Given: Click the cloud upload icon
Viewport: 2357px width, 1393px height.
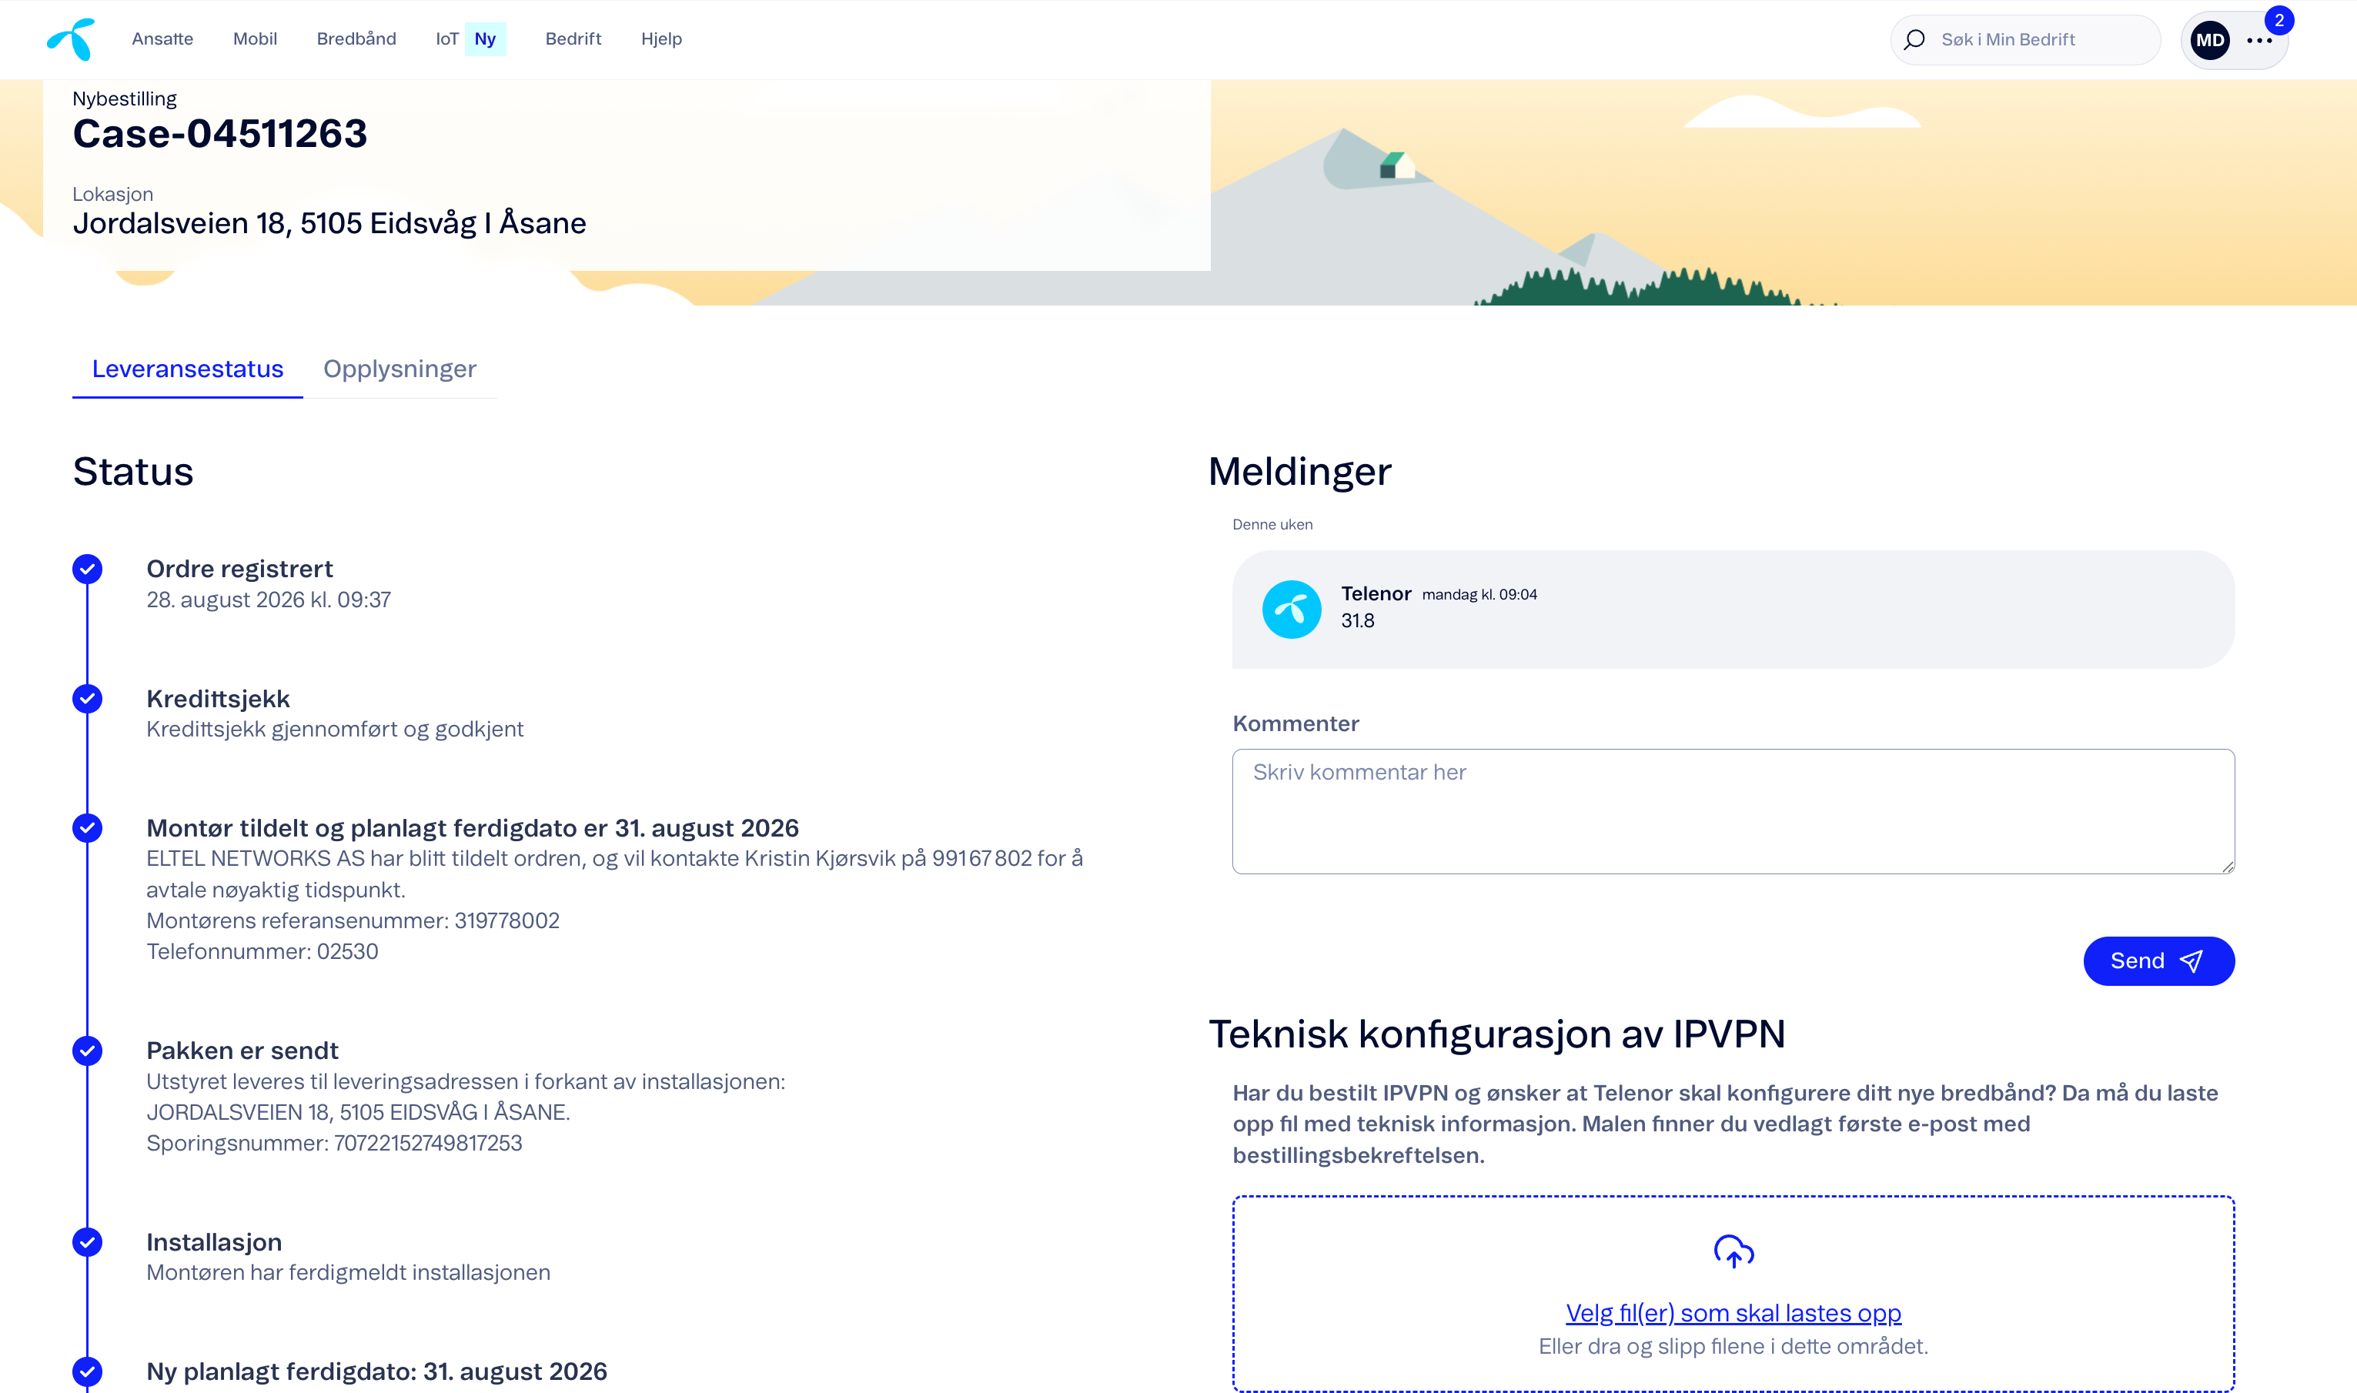Looking at the screenshot, I should pos(1733,1251).
